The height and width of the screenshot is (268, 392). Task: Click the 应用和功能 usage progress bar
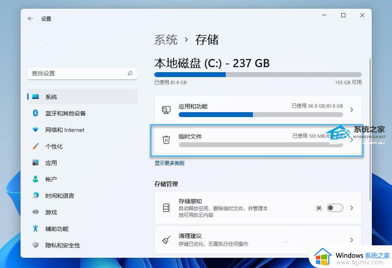tap(261, 115)
